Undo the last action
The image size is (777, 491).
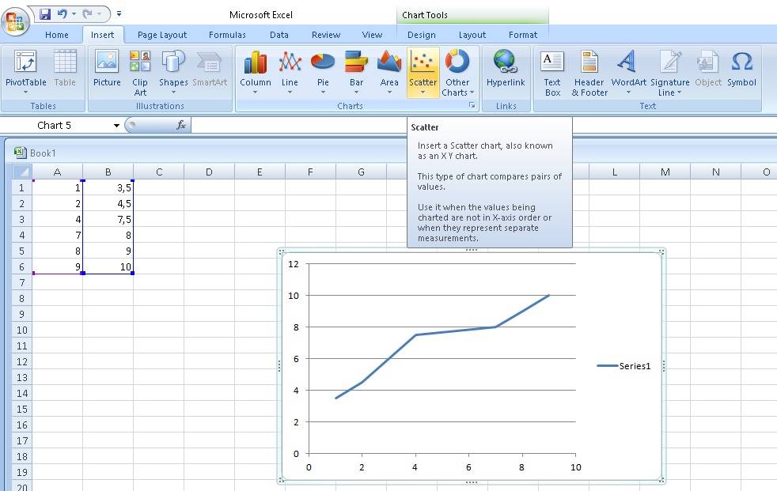(x=63, y=14)
